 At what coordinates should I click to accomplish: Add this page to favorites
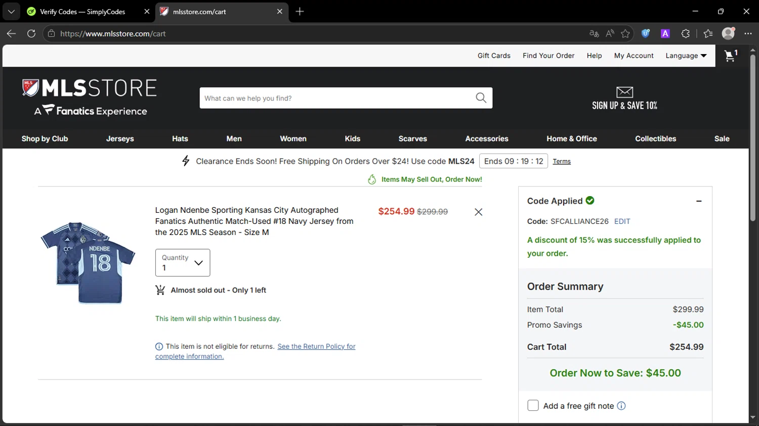(625, 34)
